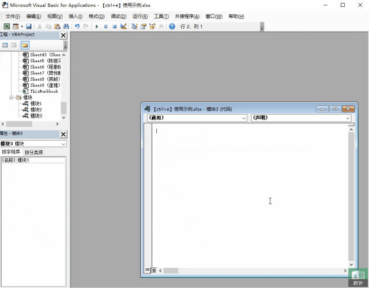
Task: Click the project tree vertical scrollbar down arrow
Action: pyautogui.click(x=63, y=118)
